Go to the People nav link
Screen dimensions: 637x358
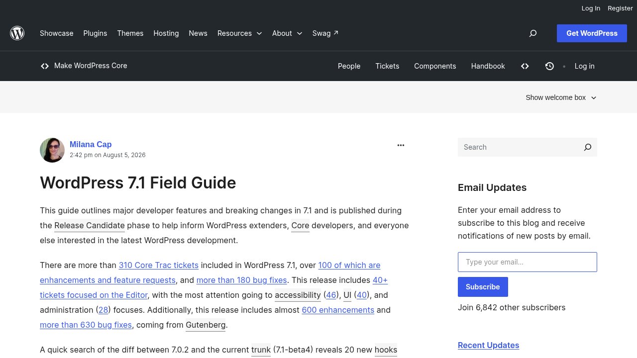(x=349, y=66)
